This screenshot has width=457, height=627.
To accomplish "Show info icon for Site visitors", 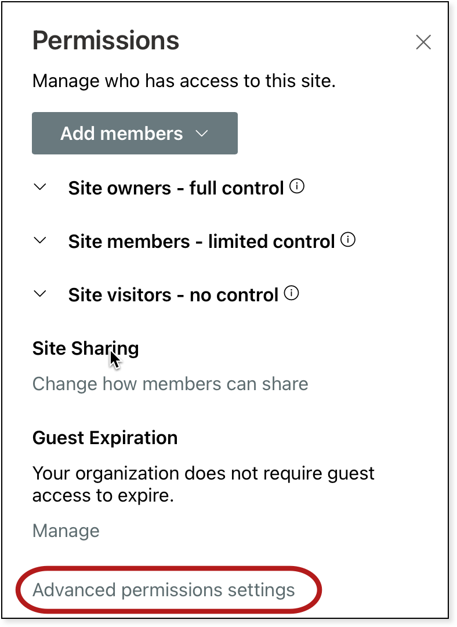I will tap(292, 294).
